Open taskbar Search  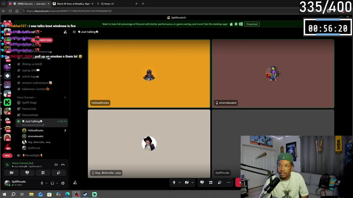click(13, 194)
